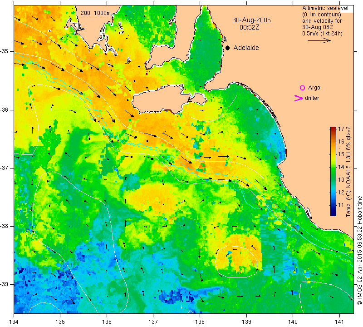Viewport: 363px width, 327px height.
Task: Click the 11 value on the color scale
Action: (x=341, y=205)
